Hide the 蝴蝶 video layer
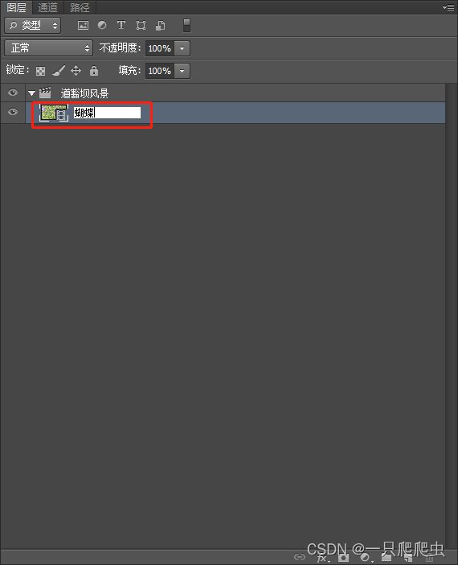The height and width of the screenshot is (565, 458). 13,112
